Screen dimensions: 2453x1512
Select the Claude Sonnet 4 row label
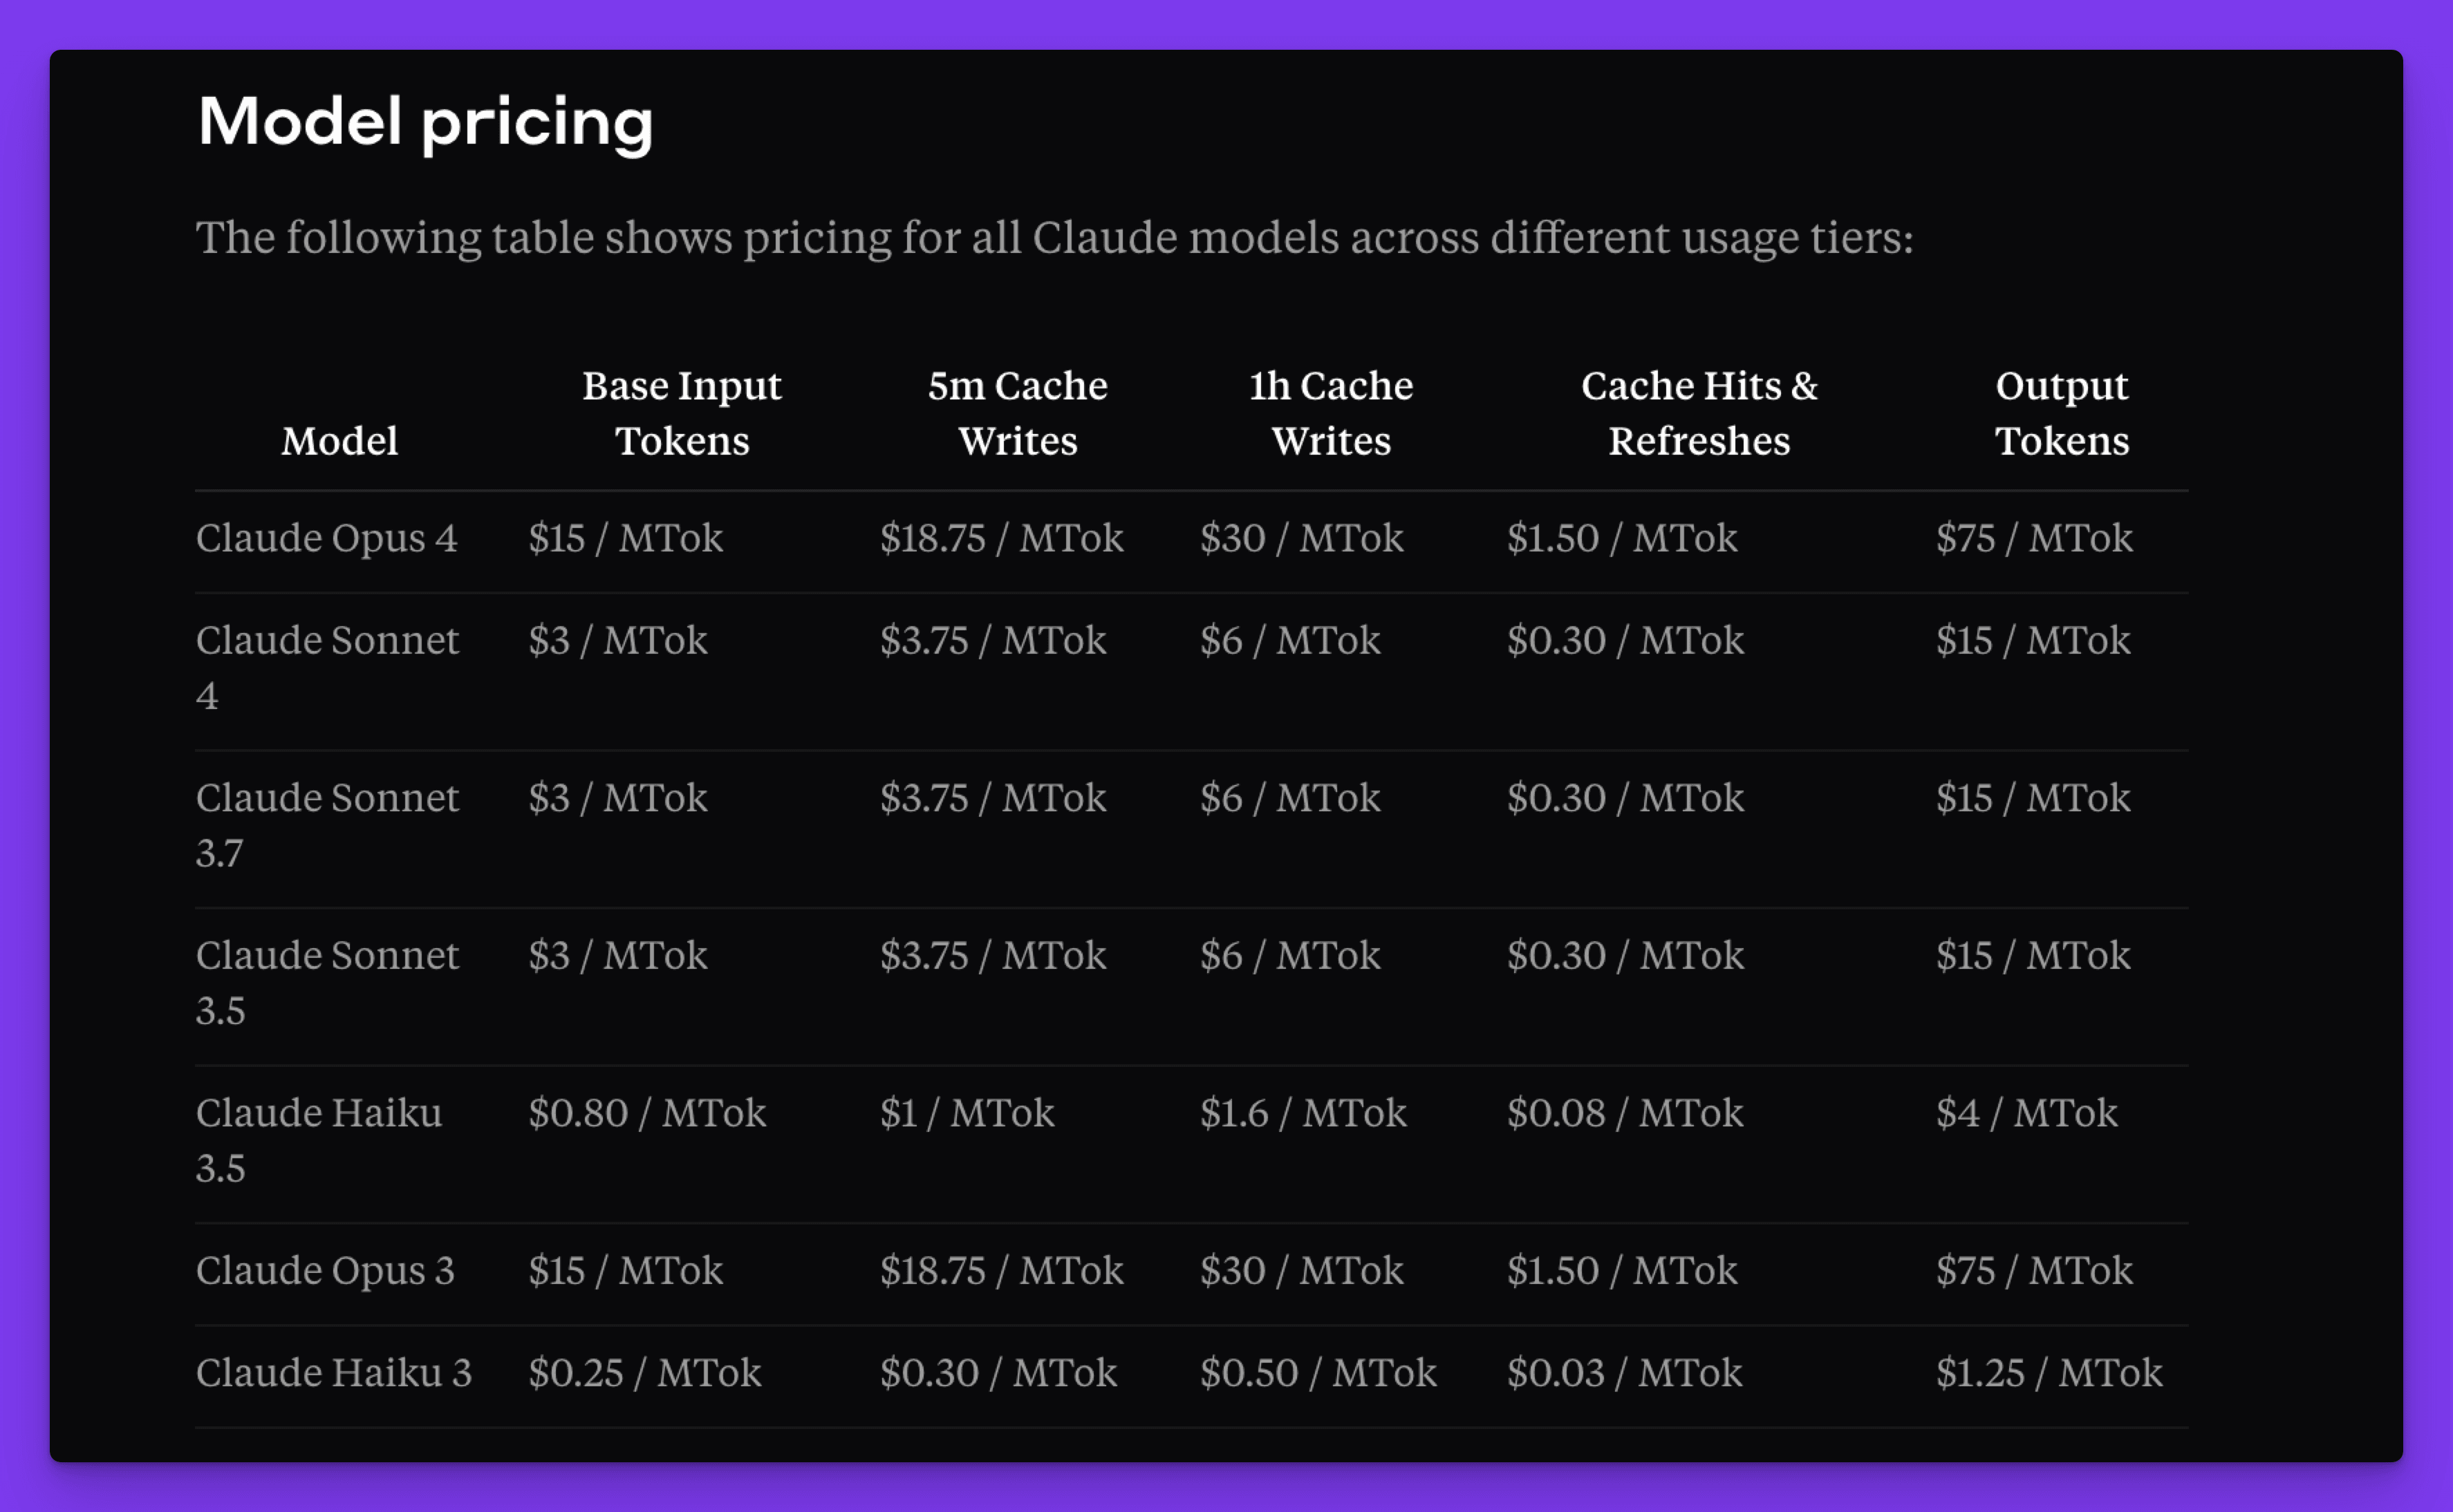327,667
